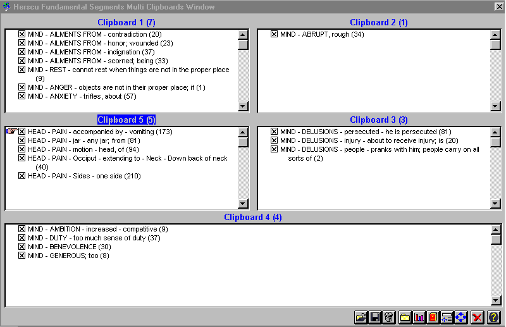Viewport: 506px width, 327px height.
Task: Close the Multi Clipboards Window
Action: 499,6
